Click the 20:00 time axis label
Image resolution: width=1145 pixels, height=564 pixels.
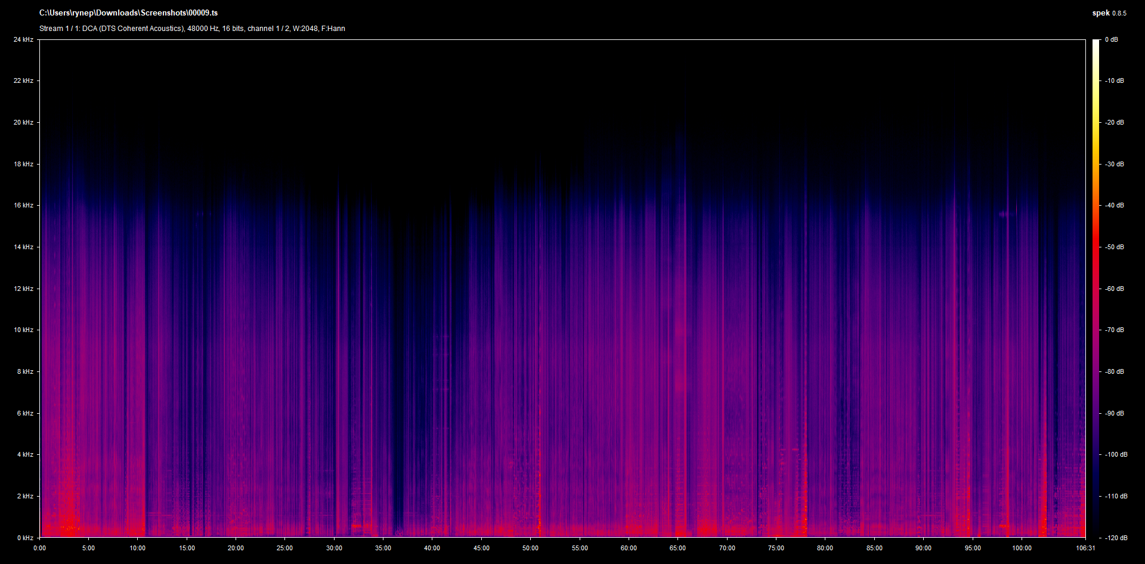pyautogui.click(x=236, y=548)
